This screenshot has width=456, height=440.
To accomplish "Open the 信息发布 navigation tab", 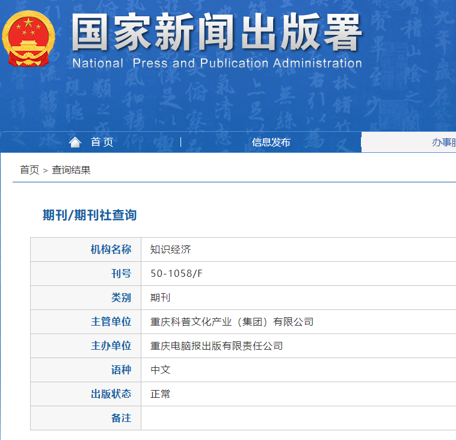I will click(x=271, y=142).
